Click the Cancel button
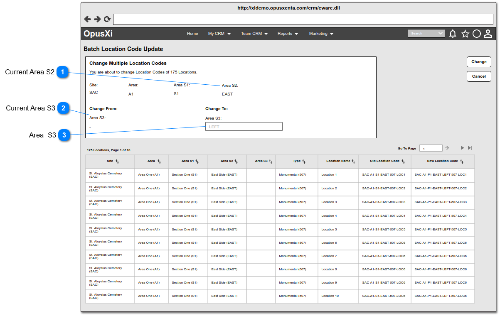This screenshot has width=500, height=316. (479, 76)
